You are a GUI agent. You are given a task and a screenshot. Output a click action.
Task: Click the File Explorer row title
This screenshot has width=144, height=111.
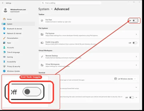[x=50, y=33]
